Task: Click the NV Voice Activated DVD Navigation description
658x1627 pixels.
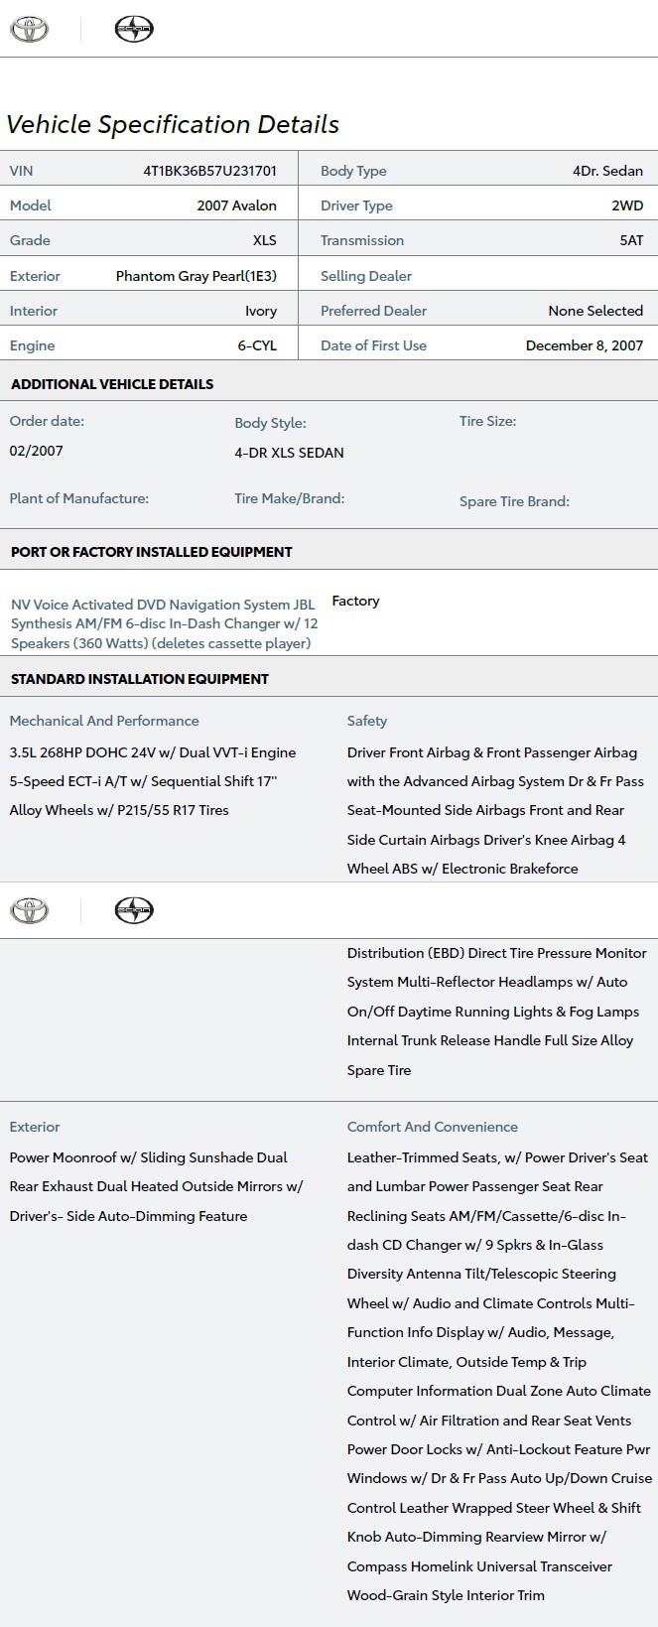Action: point(165,623)
